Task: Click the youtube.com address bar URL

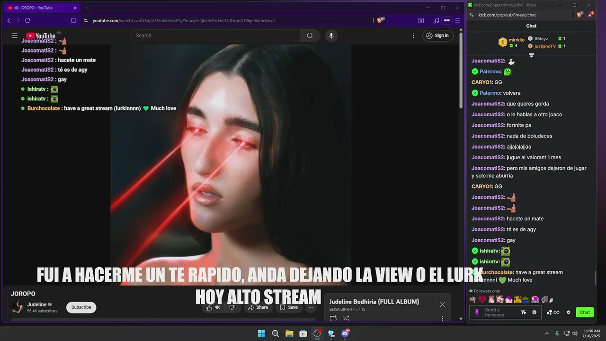Action: (x=184, y=21)
